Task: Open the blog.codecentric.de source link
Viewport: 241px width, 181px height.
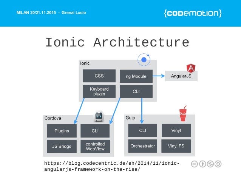Action: [x=112, y=166]
